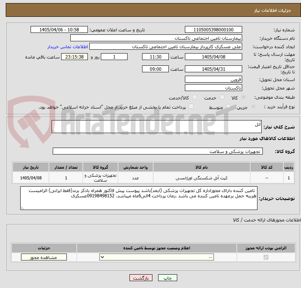The width and height of the screenshot is (301, 288).
Task: Click the تجهیزات پزشکی و سلامت table cell
Action: coord(100,178)
